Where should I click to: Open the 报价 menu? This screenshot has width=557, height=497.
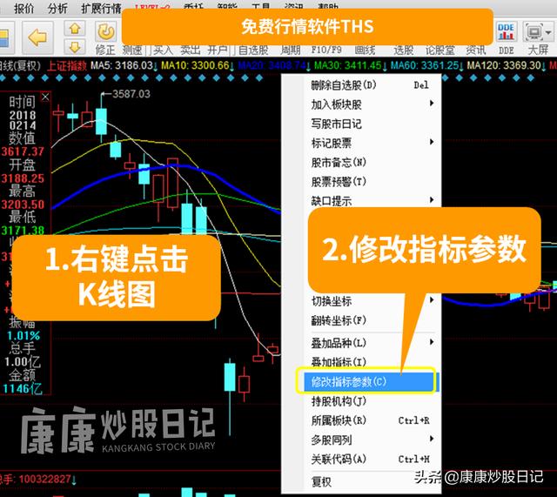pos(23,8)
